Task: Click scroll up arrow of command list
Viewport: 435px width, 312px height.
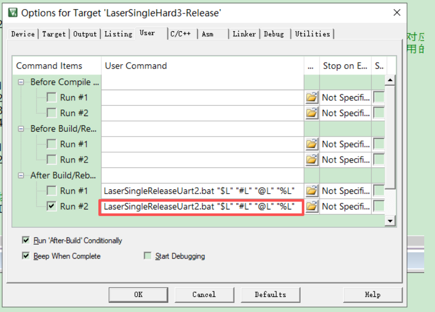Action: 390,80
